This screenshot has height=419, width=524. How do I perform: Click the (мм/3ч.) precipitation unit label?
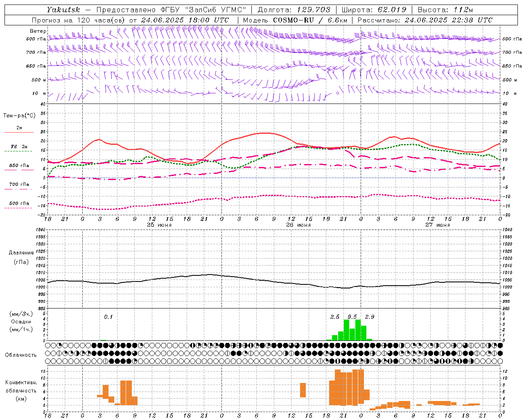pos(21,314)
